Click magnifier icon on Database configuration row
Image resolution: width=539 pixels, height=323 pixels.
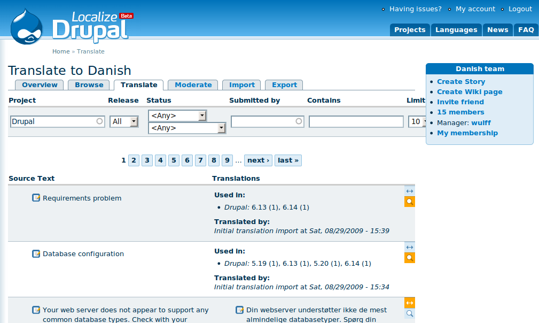point(409,258)
